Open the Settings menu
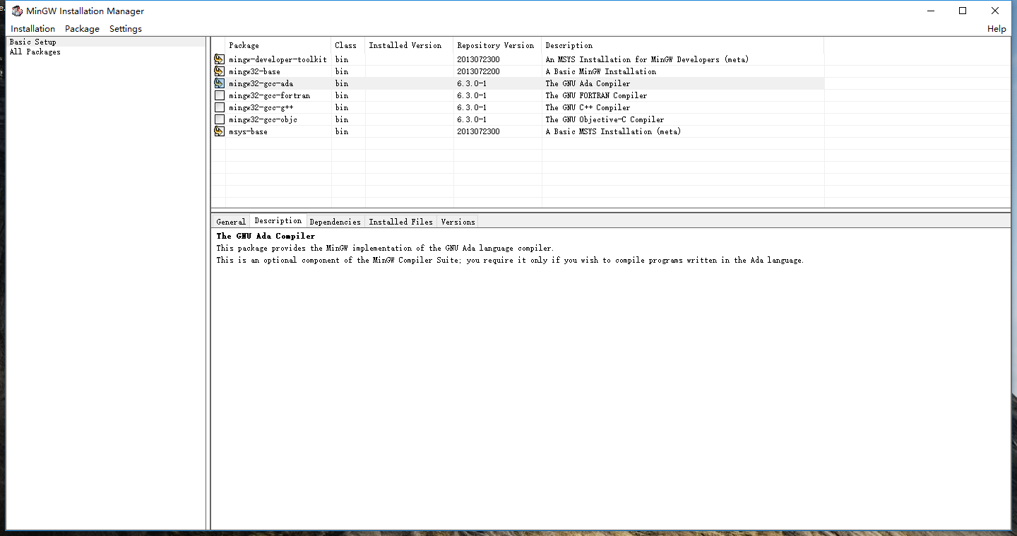This screenshot has height=536, width=1017. click(125, 28)
